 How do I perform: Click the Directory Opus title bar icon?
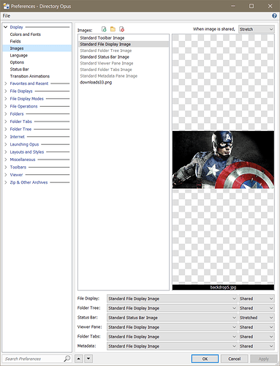click(6, 6)
